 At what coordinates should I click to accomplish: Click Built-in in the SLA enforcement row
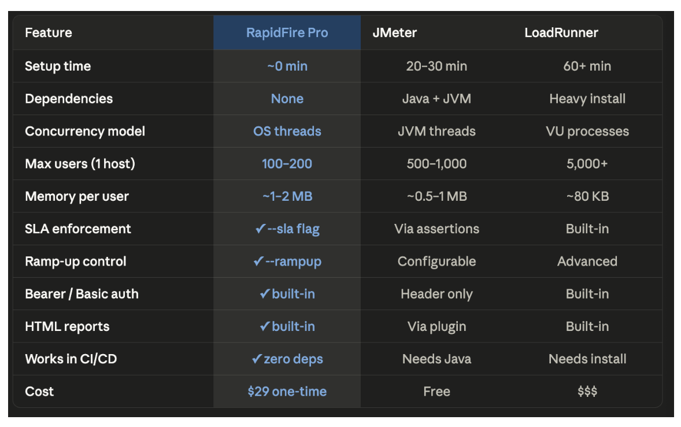pos(587,229)
